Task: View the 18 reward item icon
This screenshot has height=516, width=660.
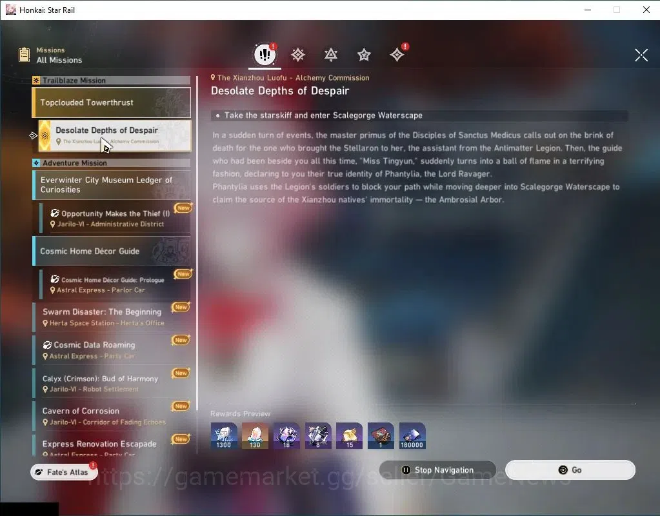Action: click(286, 435)
